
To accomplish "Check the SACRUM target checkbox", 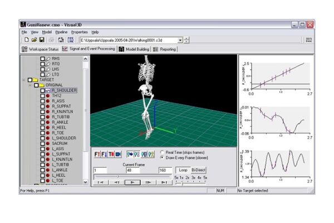I will [42, 143].
